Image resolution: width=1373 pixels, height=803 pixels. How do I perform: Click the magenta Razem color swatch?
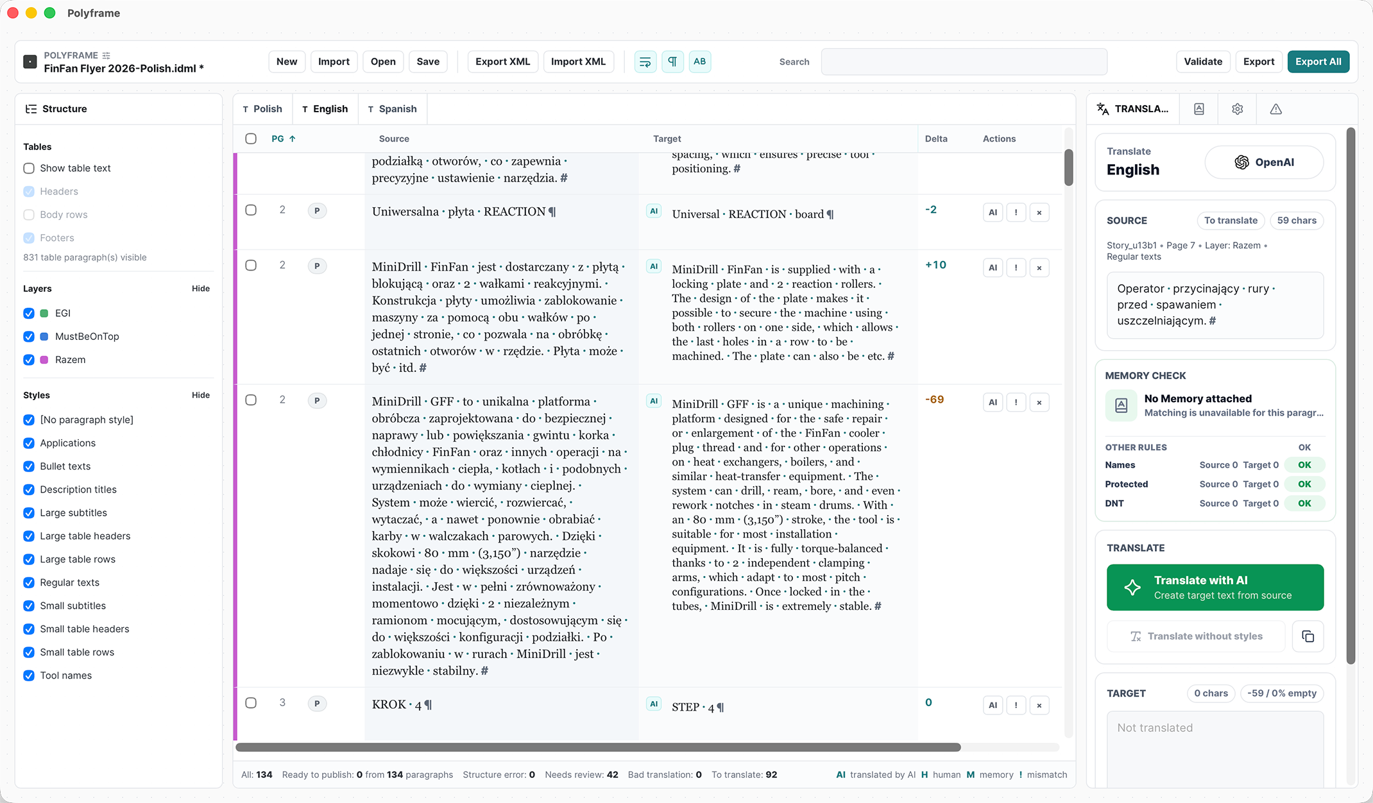tap(44, 360)
